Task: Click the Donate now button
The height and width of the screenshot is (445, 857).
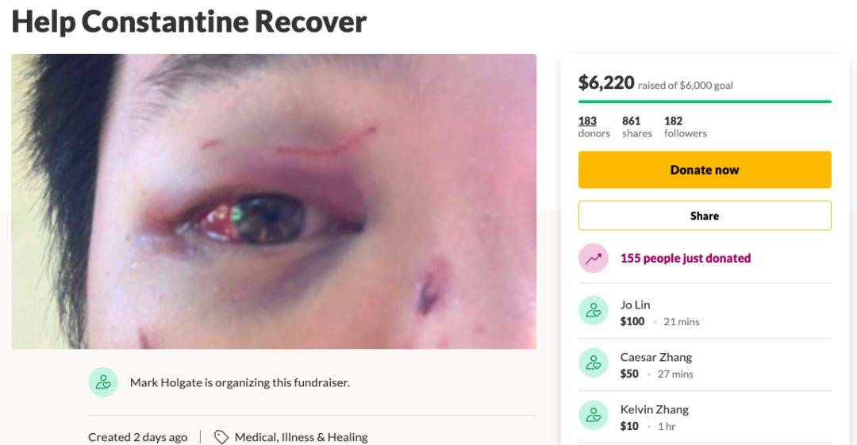Action: coord(704,170)
